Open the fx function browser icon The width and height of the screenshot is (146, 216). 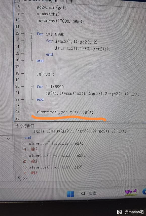19,179
